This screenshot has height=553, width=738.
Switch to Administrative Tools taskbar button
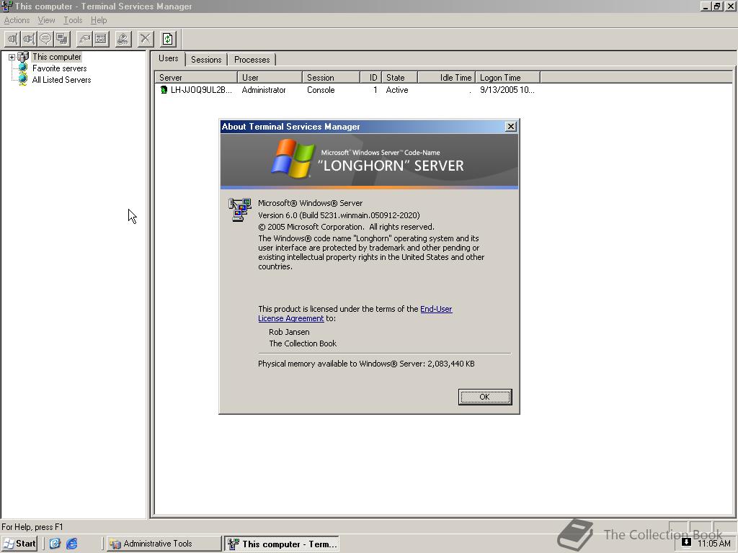click(164, 544)
